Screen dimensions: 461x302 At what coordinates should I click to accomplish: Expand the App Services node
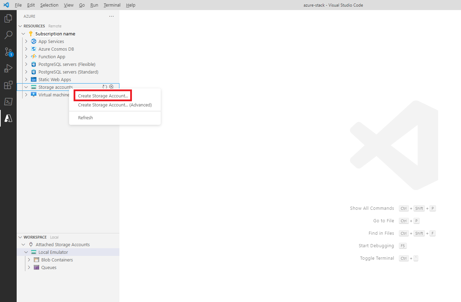[x=26, y=41]
